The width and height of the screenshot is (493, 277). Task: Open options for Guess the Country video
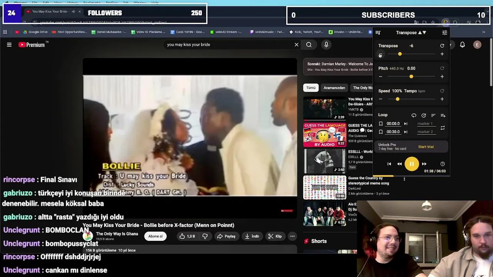coord(404,179)
